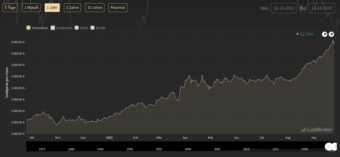Click the 4.000,00 $ axis label
This screenshot has height=157, width=340.
[18, 42]
